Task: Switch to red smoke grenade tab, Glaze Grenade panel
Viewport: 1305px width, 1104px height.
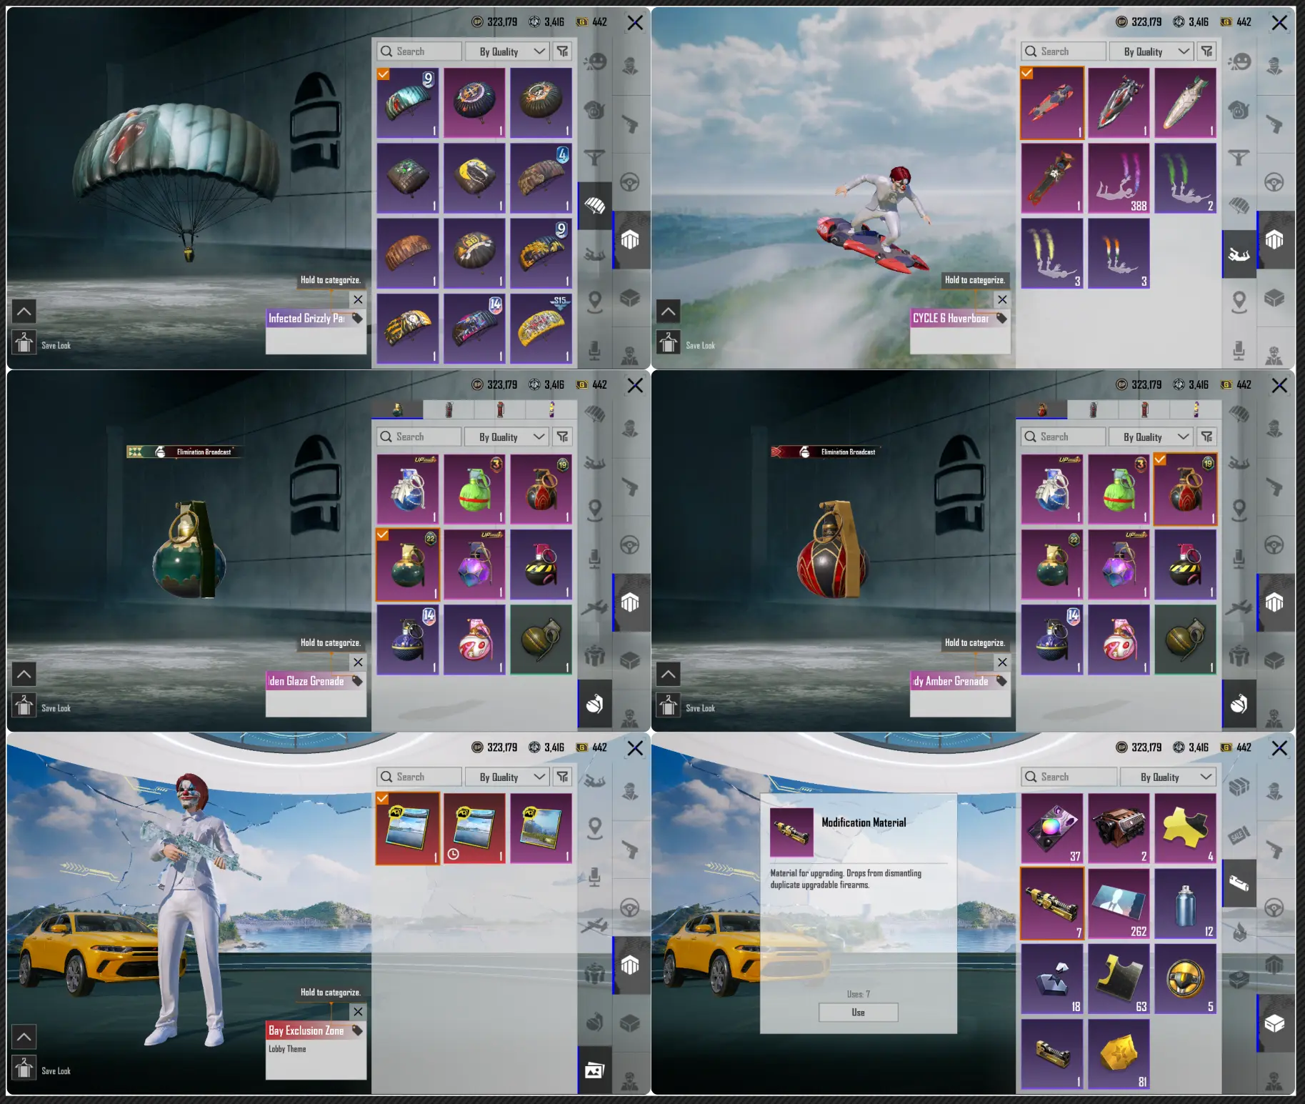Action: (500, 409)
